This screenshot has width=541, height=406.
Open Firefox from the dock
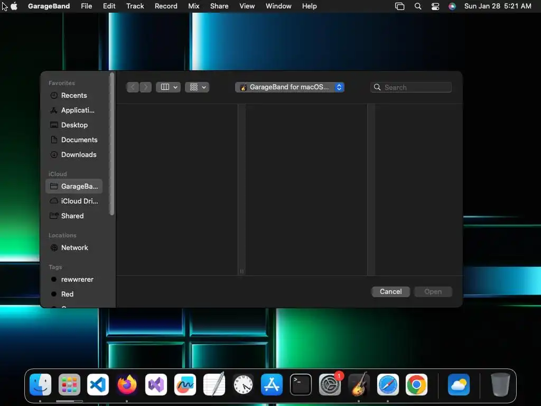[127, 384]
